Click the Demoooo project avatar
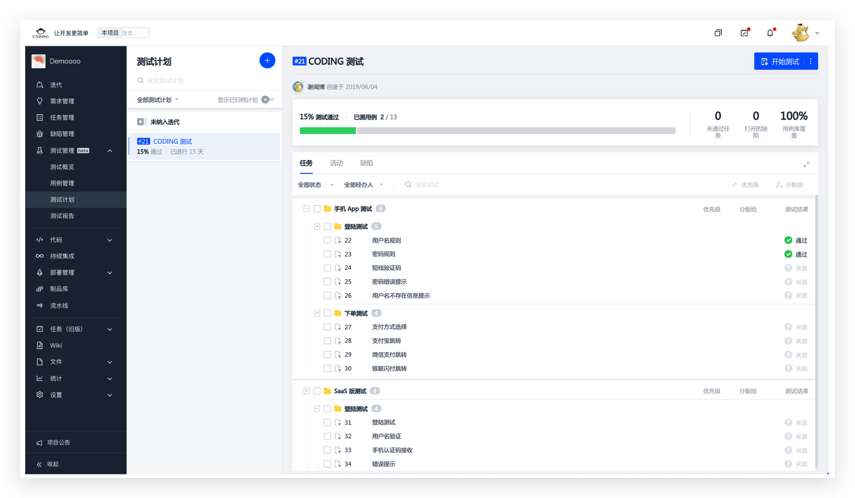The image size is (855, 498). 38,61
